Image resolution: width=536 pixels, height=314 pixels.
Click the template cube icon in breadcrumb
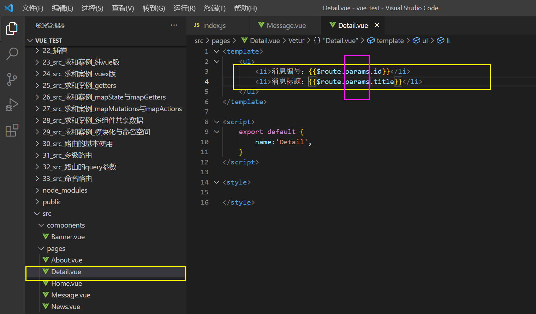(x=371, y=40)
